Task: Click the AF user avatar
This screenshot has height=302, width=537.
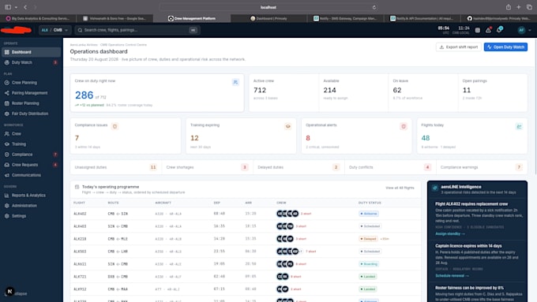Action: [521, 30]
